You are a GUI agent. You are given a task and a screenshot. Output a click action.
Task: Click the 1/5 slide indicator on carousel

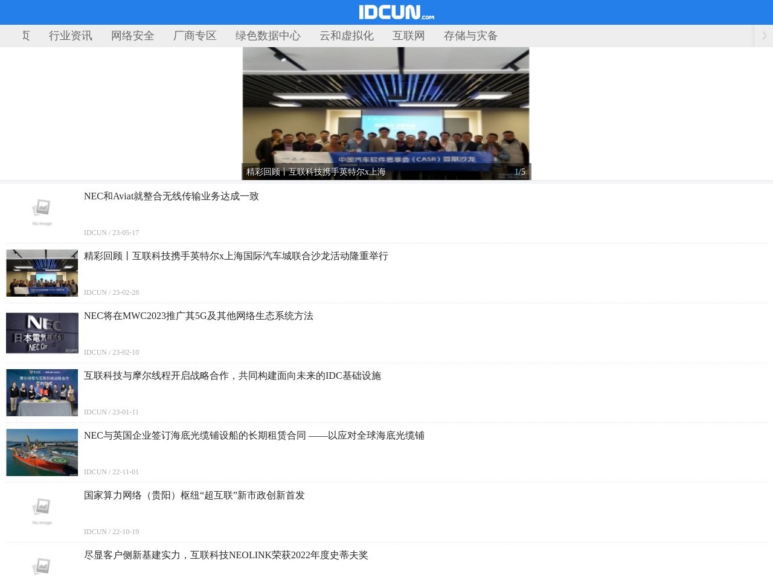519,172
